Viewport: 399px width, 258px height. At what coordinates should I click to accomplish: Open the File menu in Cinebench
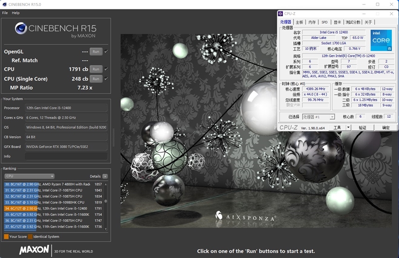(5, 12)
